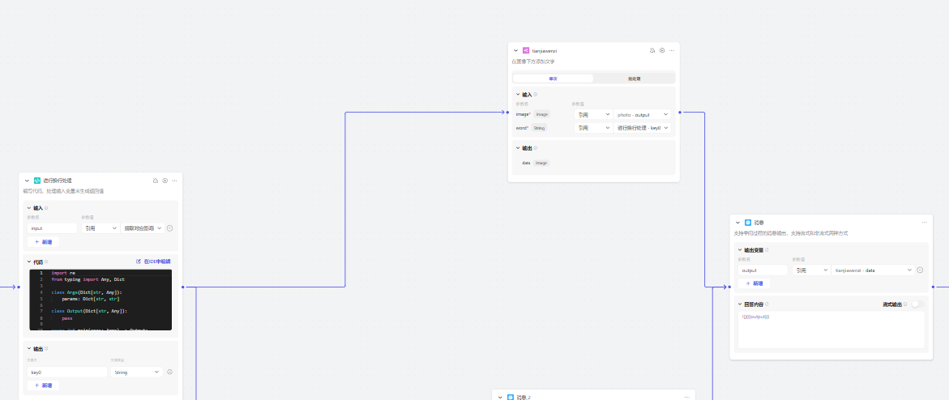Click the info icon next to 代码

click(46, 262)
